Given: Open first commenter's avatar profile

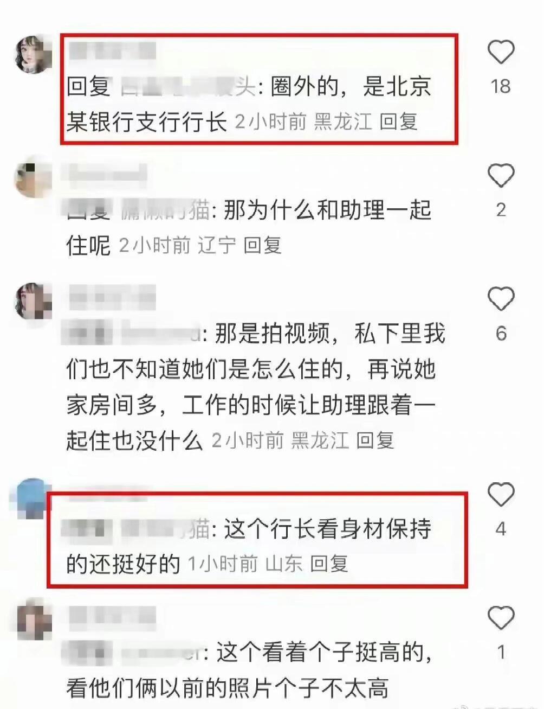Looking at the screenshot, I should 32,55.
